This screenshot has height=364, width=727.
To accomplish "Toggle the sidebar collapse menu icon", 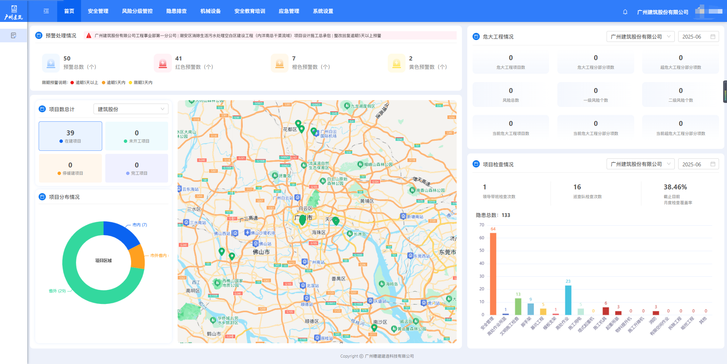I will click(46, 11).
